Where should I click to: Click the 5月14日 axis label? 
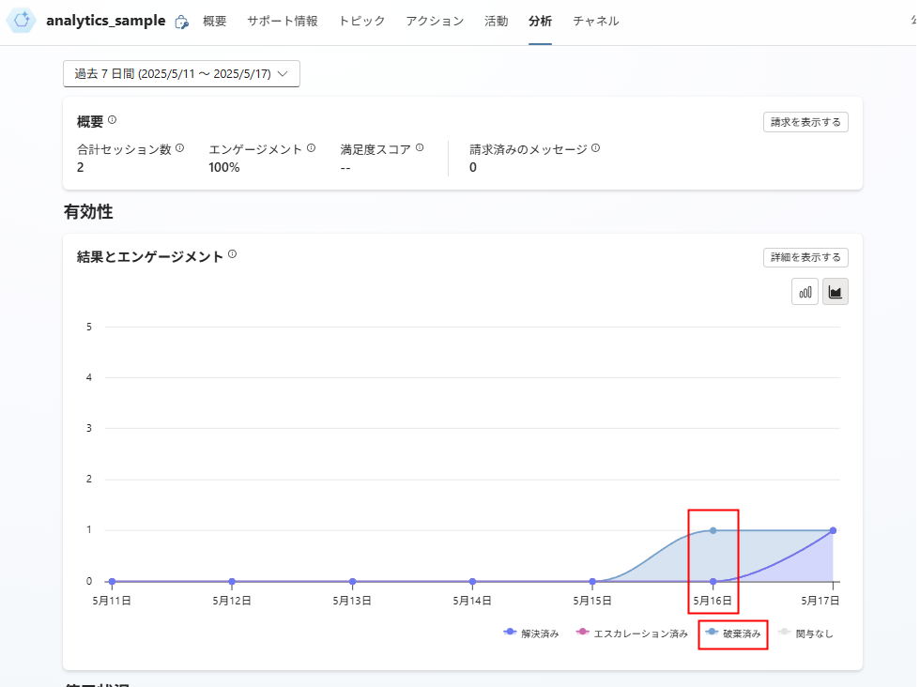pyautogui.click(x=472, y=601)
